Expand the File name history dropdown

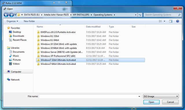pos(139,96)
